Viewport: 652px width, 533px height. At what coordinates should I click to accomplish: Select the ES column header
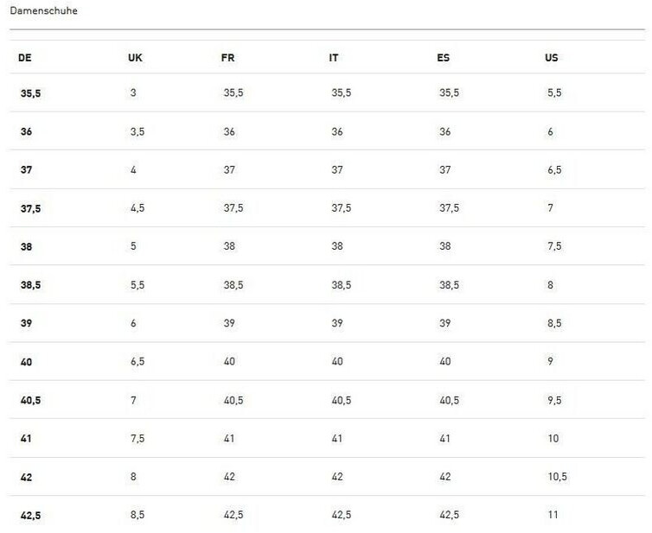point(444,58)
